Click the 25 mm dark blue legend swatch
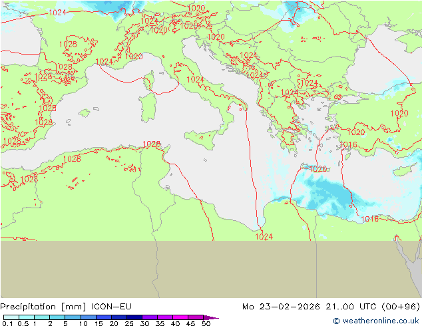The width and height of the screenshot is (422, 326). 134,317
